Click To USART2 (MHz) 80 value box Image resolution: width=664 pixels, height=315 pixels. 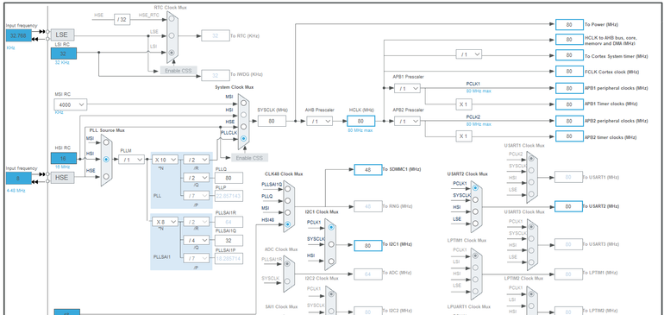tap(569, 206)
